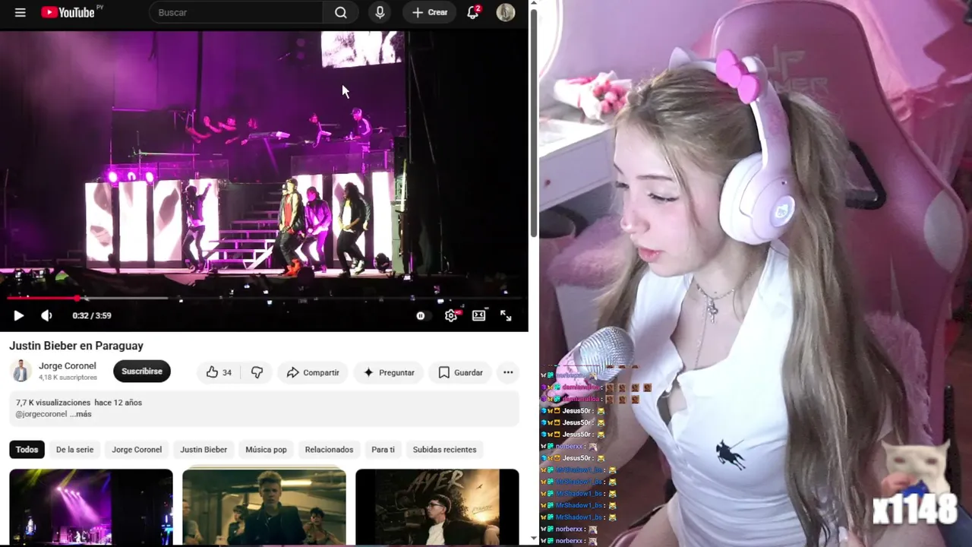Click the Buscar search field

pos(236,12)
